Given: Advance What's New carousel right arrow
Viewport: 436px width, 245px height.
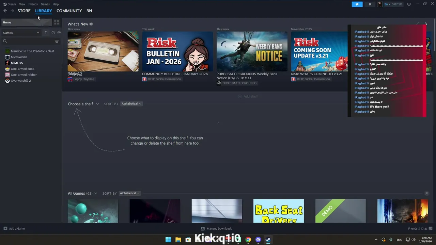Looking at the screenshot, I should [426, 24].
